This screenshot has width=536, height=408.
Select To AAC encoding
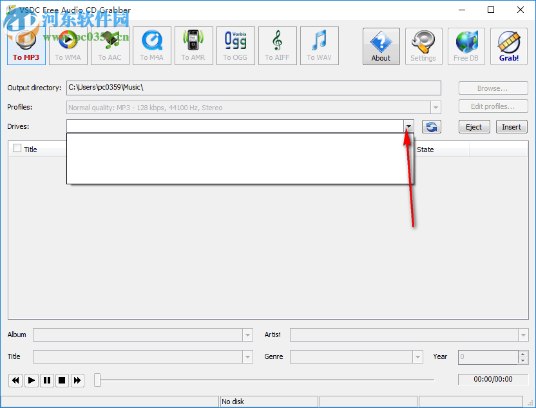(x=110, y=45)
